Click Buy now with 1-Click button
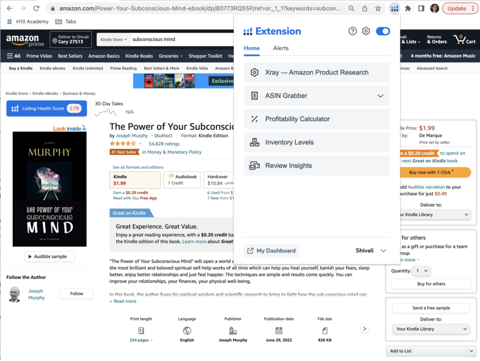The width and height of the screenshot is (480, 361). pyautogui.click(x=435, y=173)
